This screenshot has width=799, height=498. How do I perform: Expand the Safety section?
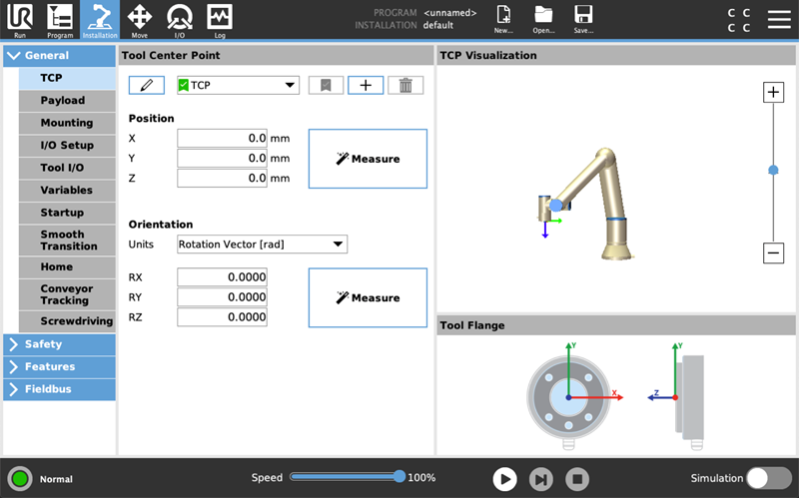(x=59, y=344)
